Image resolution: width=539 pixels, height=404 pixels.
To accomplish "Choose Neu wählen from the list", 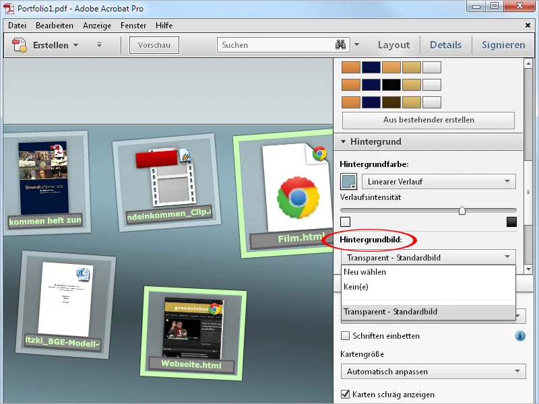I will pos(429,272).
